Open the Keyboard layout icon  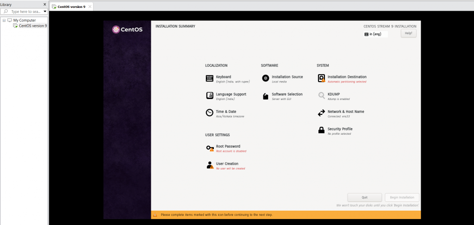(210, 79)
